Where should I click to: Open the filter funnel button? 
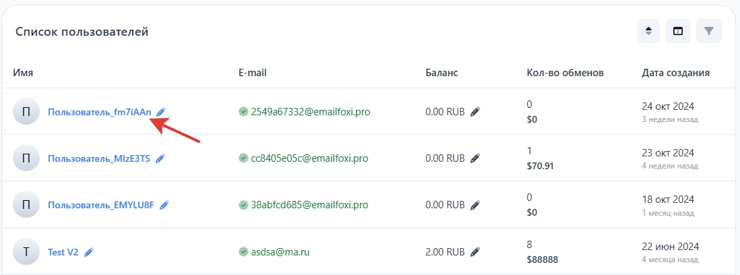coord(708,31)
